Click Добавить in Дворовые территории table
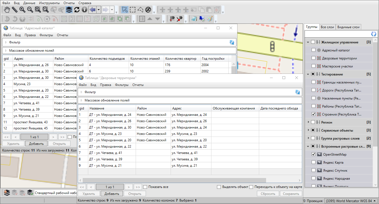 tap(112, 194)
